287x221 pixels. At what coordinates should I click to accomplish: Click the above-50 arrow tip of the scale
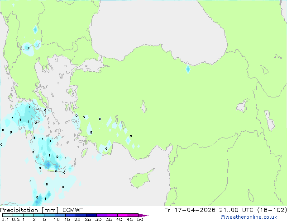click(143, 215)
